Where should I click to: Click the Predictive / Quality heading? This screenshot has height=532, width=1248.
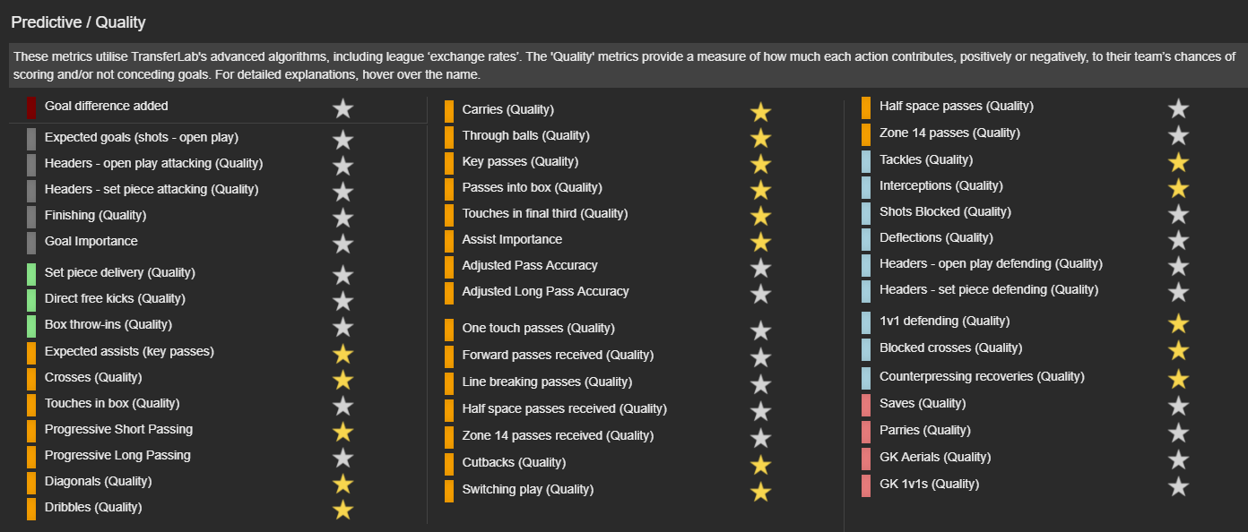click(x=78, y=22)
